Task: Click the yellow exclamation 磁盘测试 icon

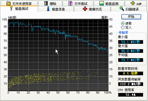Action: coord(11,8)
